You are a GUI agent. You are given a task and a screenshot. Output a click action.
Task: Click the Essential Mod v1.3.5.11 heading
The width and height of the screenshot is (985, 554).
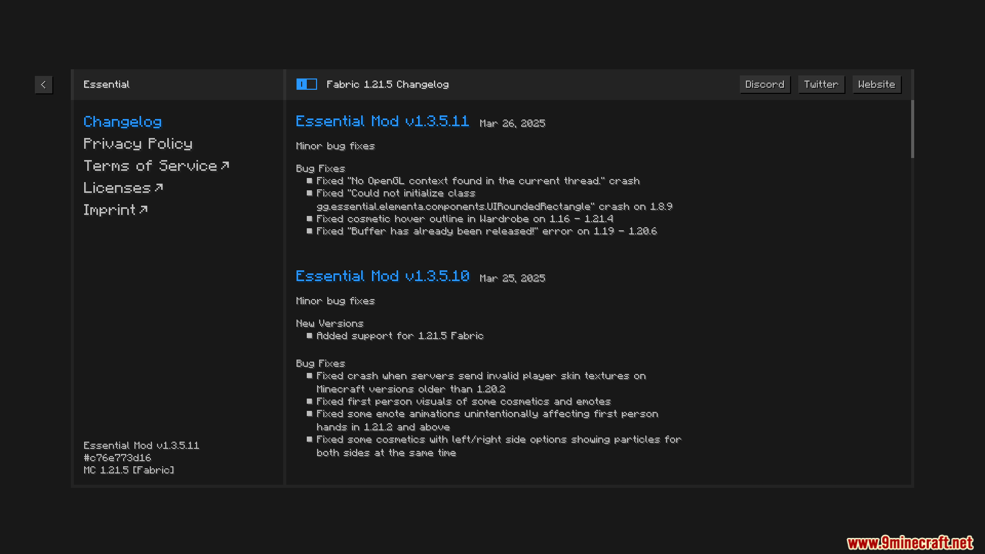[x=382, y=121]
